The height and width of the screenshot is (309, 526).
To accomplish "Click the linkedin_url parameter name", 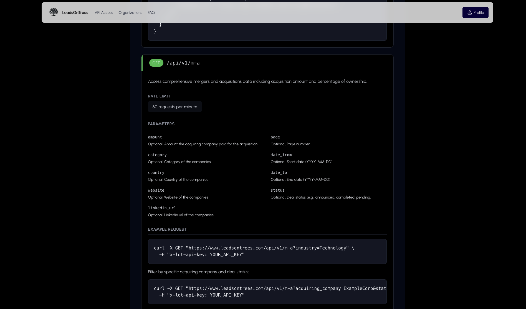I will 162,208.
